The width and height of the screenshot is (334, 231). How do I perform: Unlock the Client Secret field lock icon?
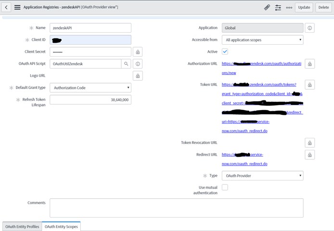coord(138,52)
